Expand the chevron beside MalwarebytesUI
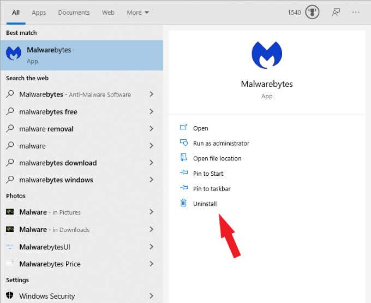The width and height of the screenshot is (371, 303). click(152, 247)
